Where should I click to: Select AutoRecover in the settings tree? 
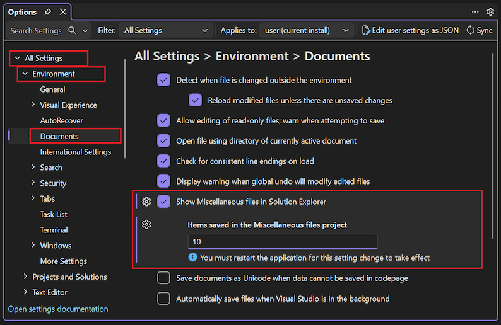point(61,120)
